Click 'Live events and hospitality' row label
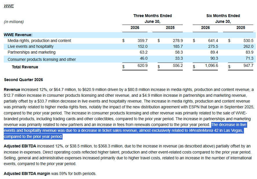 (x=31, y=46)
